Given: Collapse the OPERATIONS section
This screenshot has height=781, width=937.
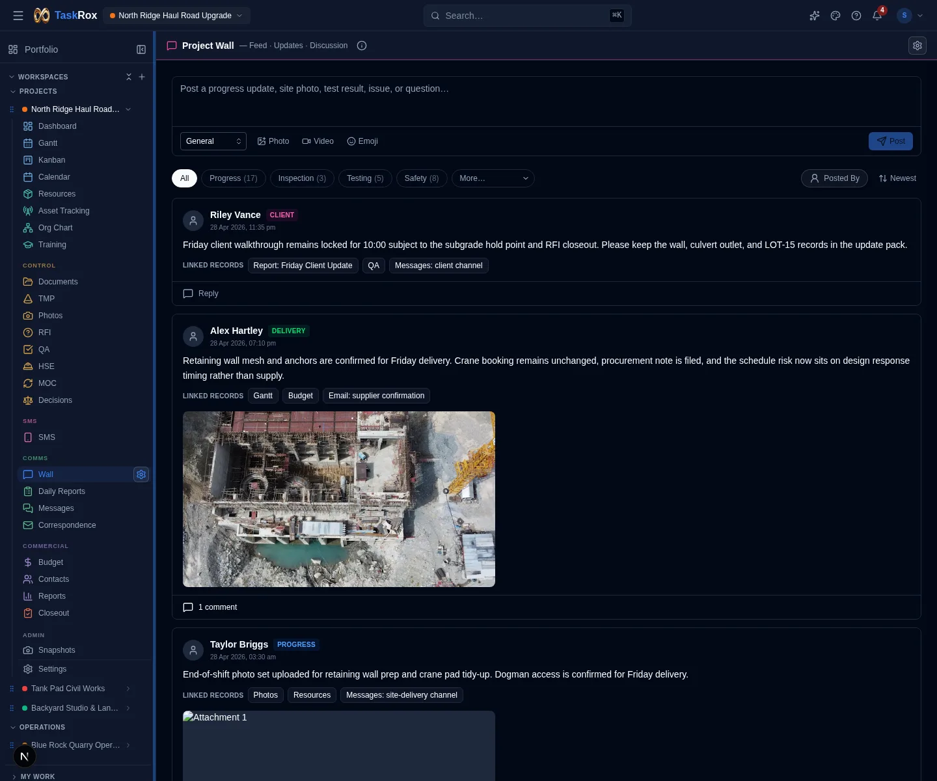Looking at the screenshot, I should click(38, 728).
